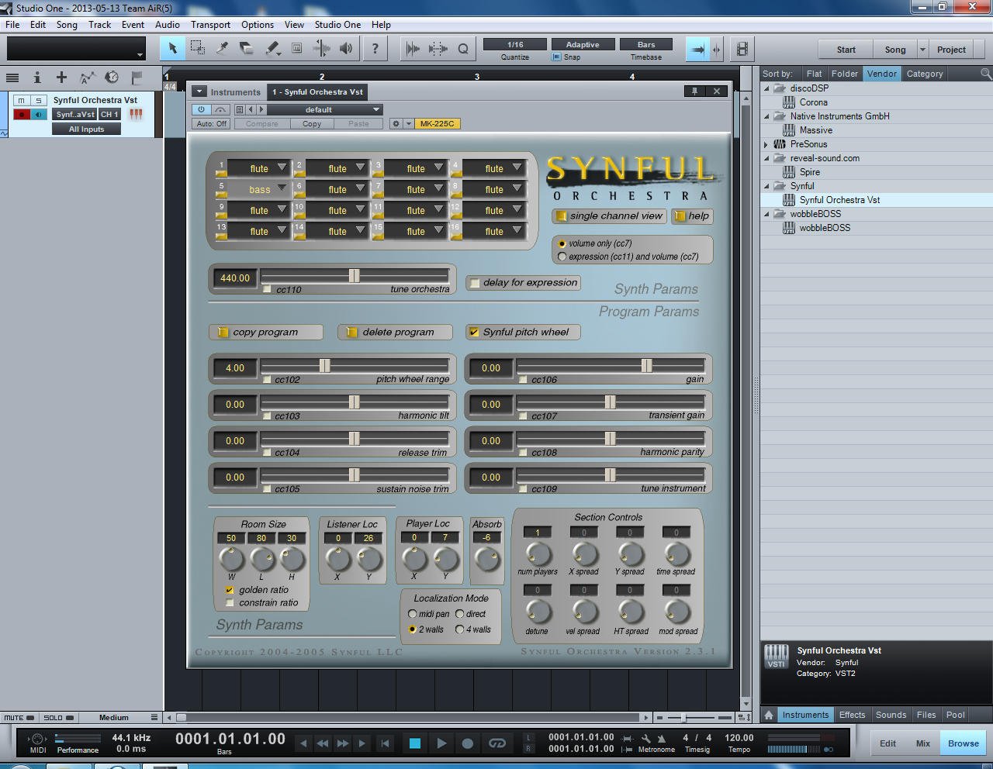Open keyboard icon on Synful track
The width and height of the screenshot is (993, 769).
[x=136, y=114]
